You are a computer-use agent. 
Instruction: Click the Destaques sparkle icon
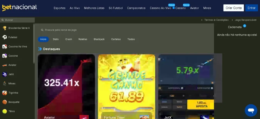pos(40,49)
